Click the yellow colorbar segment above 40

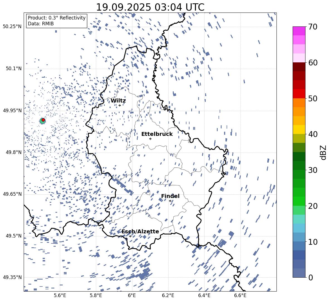(x=299, y=129)
